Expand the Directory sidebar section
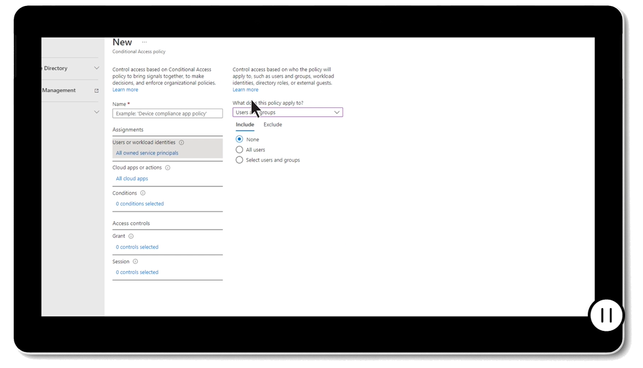The image size is (643, 368). point(97,68)
